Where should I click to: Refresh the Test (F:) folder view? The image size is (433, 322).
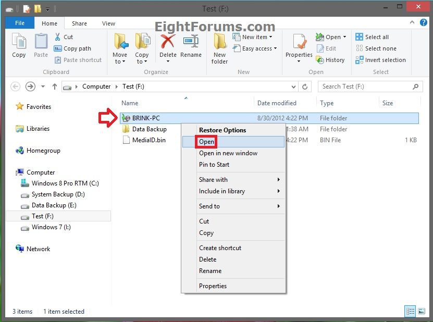point(305,86)
